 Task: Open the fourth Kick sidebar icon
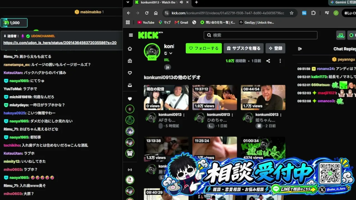coord(130,85)
